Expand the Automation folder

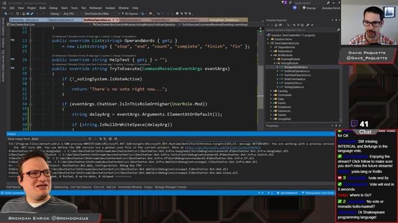(x=272, y=51)
